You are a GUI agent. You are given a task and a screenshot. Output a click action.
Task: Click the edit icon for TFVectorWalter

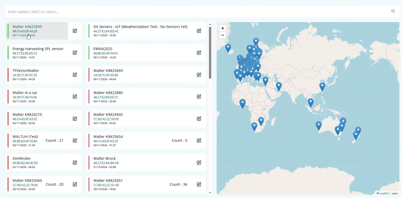pos(75,75)
